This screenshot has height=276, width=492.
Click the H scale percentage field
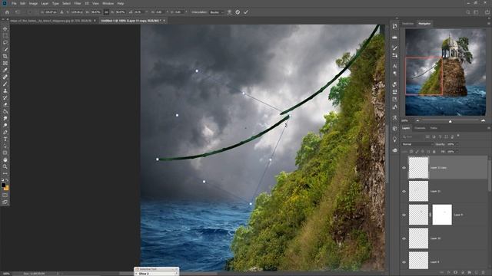(x=120, y=12)
